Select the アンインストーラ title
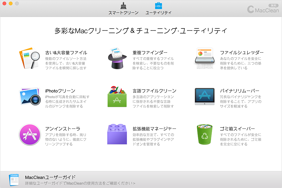282x188 pixels. click(x=63, y=129)
